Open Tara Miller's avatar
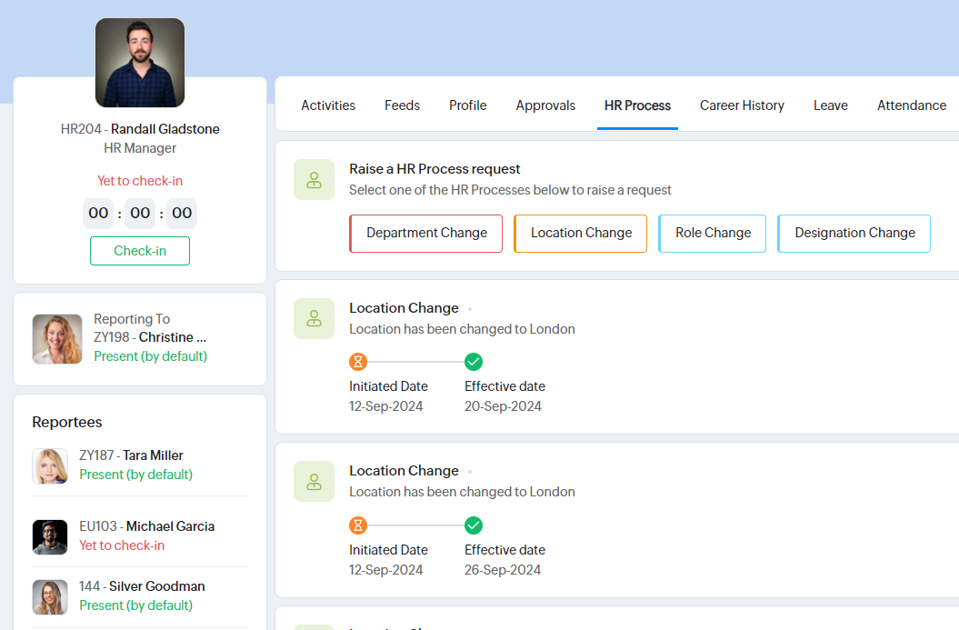This screenshot has height=630, width=959. (50, 466)
